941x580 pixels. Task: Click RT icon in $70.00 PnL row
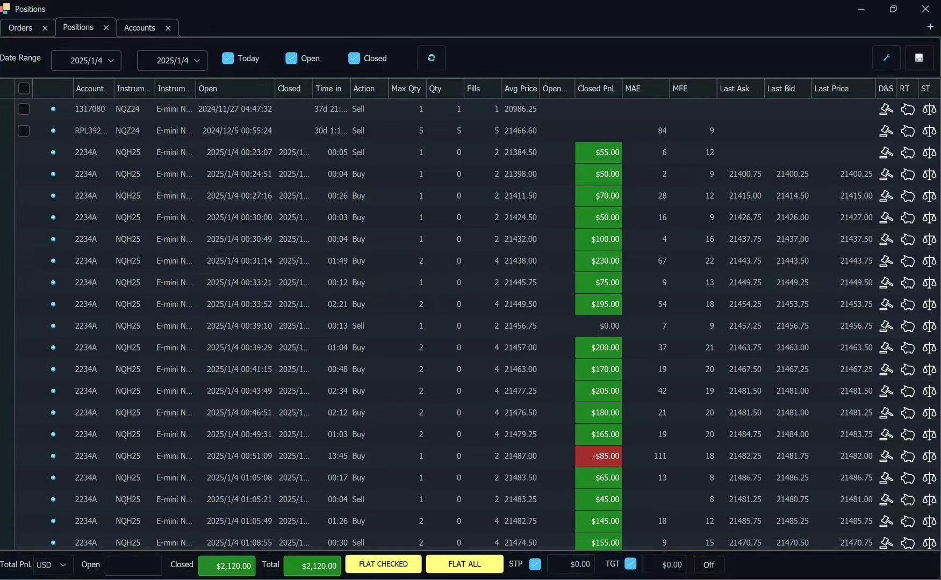[x=908, y=196]
